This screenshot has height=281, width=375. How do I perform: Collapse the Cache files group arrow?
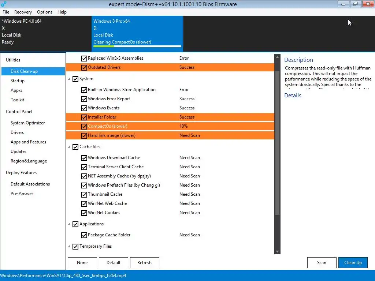click(x=69, y=147)
